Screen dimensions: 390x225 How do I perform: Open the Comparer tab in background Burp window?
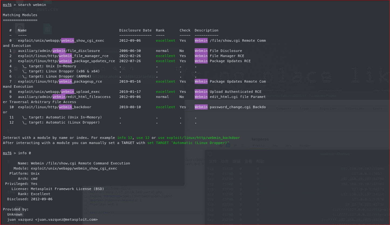point(284,108)
